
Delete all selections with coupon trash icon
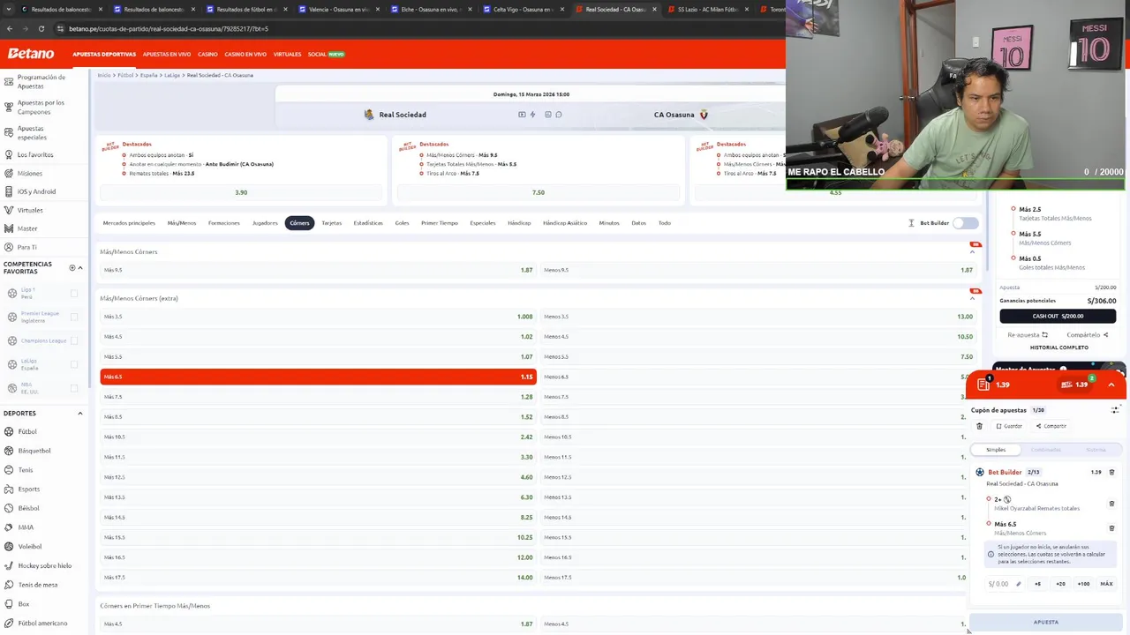coord(979,426)
